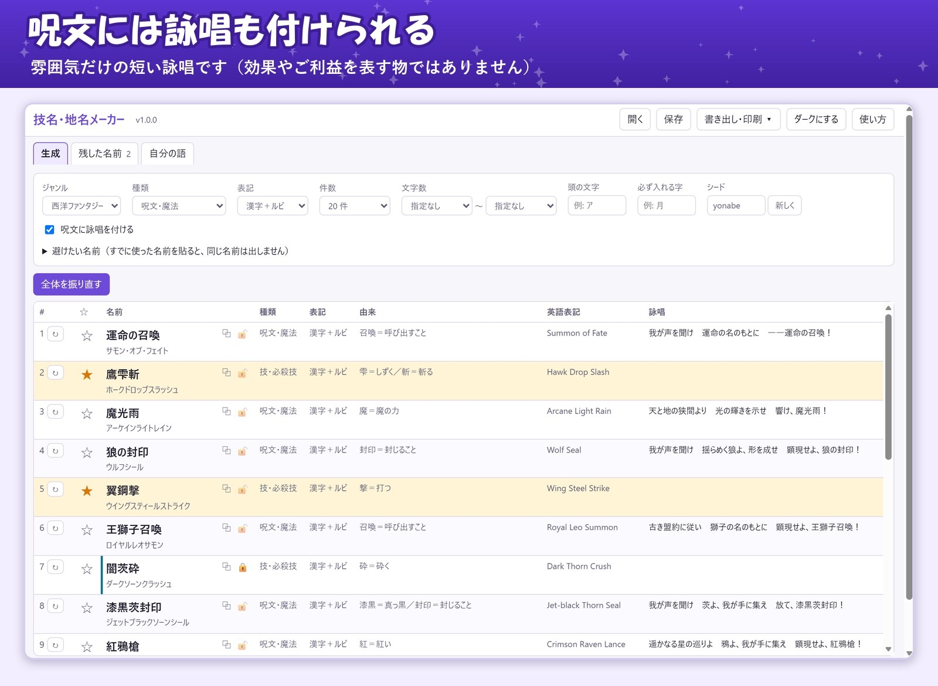Click the 全体を振り直す button
The image size is (938, 686).
72,284
